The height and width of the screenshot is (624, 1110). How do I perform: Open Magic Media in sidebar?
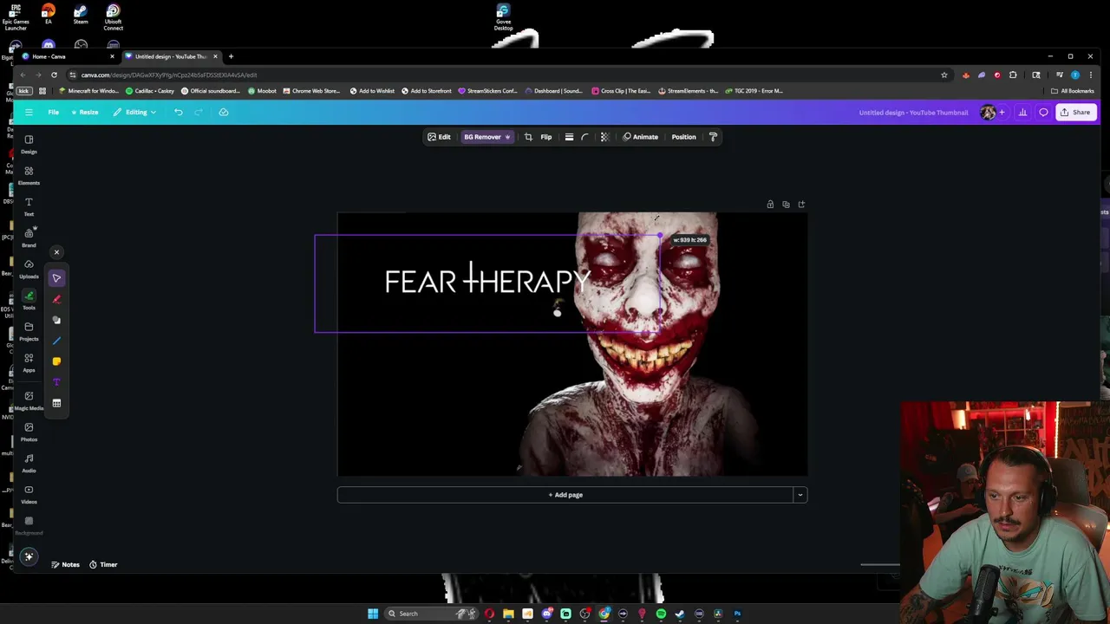coord(29,400)
